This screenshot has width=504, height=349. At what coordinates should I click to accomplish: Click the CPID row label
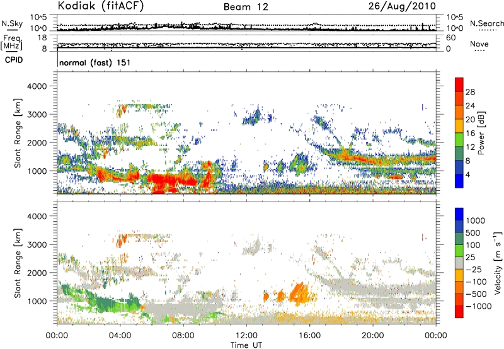pyautogui.click(x=14, y=60)
